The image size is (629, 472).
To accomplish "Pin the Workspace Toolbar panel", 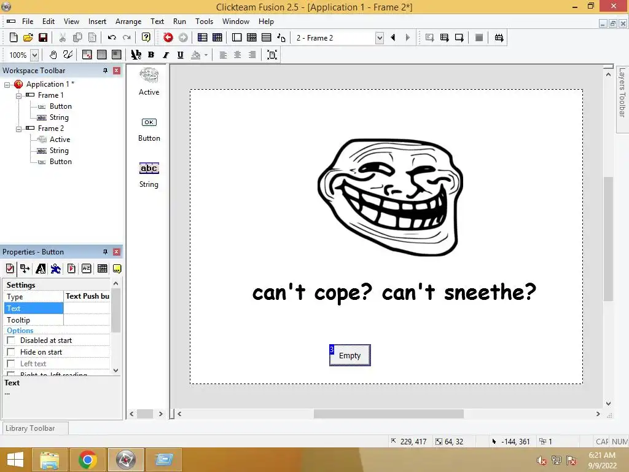I will [x=105, y=71].
